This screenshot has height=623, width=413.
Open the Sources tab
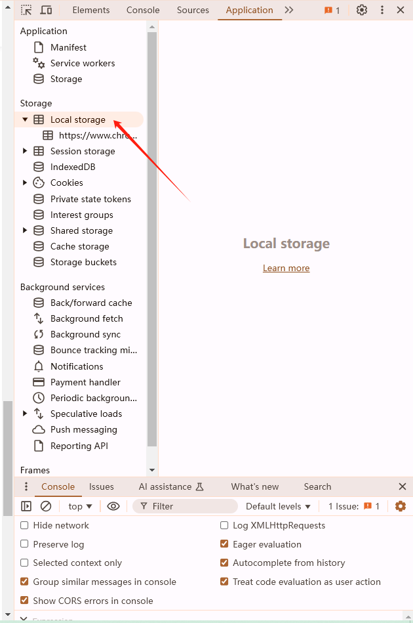click(193, 10)
